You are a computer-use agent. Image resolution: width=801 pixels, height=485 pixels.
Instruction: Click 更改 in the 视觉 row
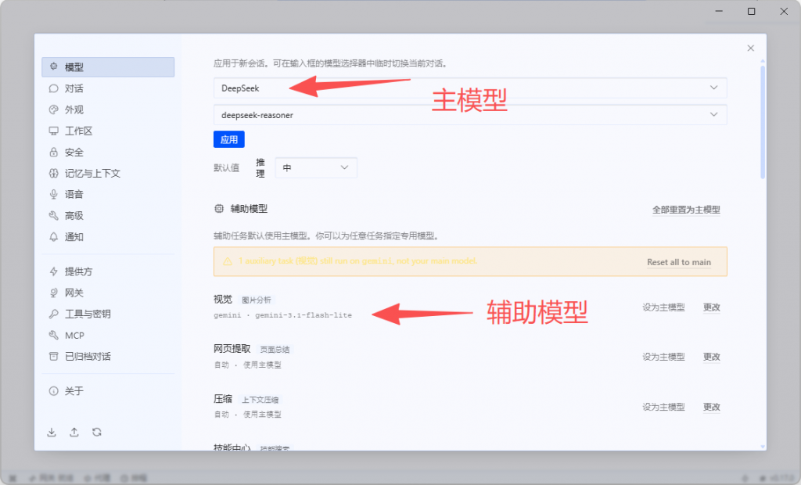[x=712, y=307]
